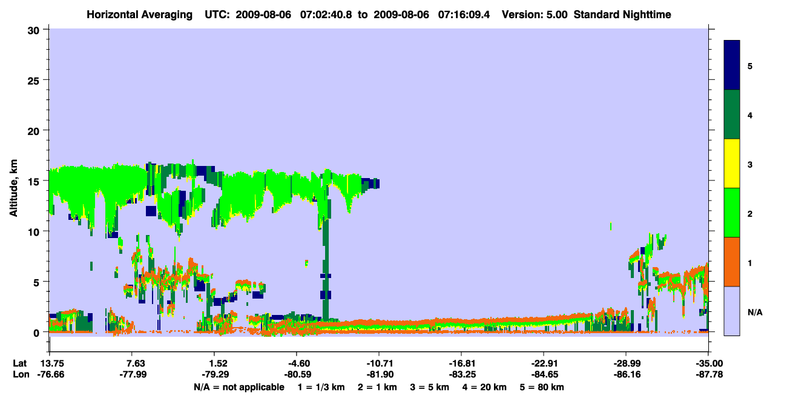Click the latitude value 7.63
The height and width of the screenshot is (404, 787).
(131, 363)
